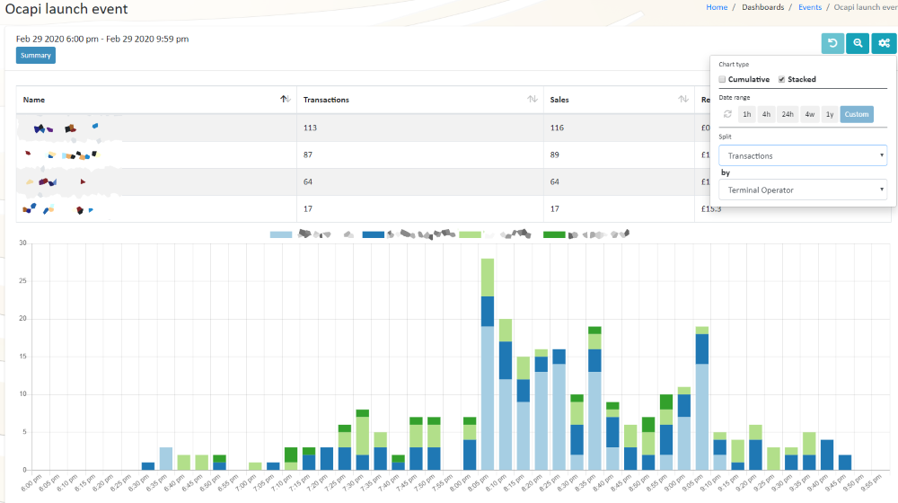The height and width of the screenshot is (503, 898).
Task: Select the 4w date range
Action: [x=810, y=114]
